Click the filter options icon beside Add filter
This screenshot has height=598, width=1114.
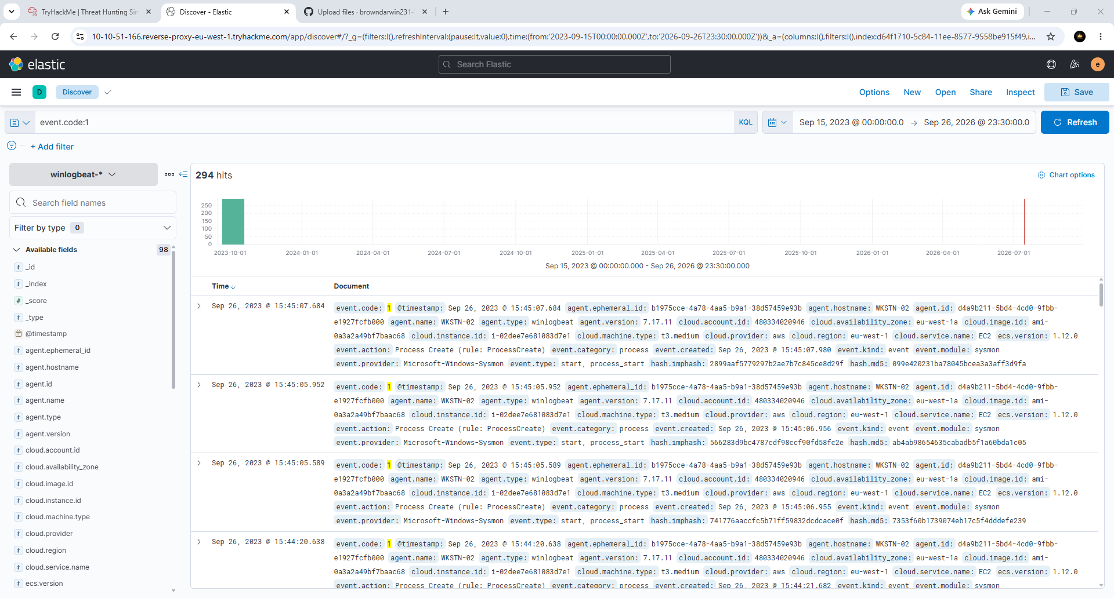(12, 146)
